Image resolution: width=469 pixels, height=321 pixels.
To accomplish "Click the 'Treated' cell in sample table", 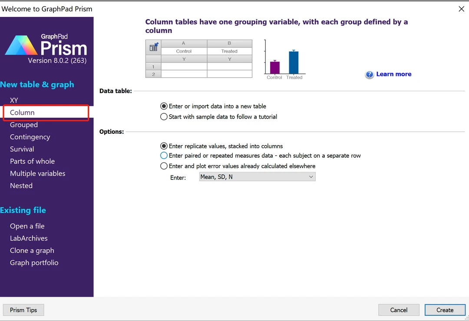I will point(229,51).
